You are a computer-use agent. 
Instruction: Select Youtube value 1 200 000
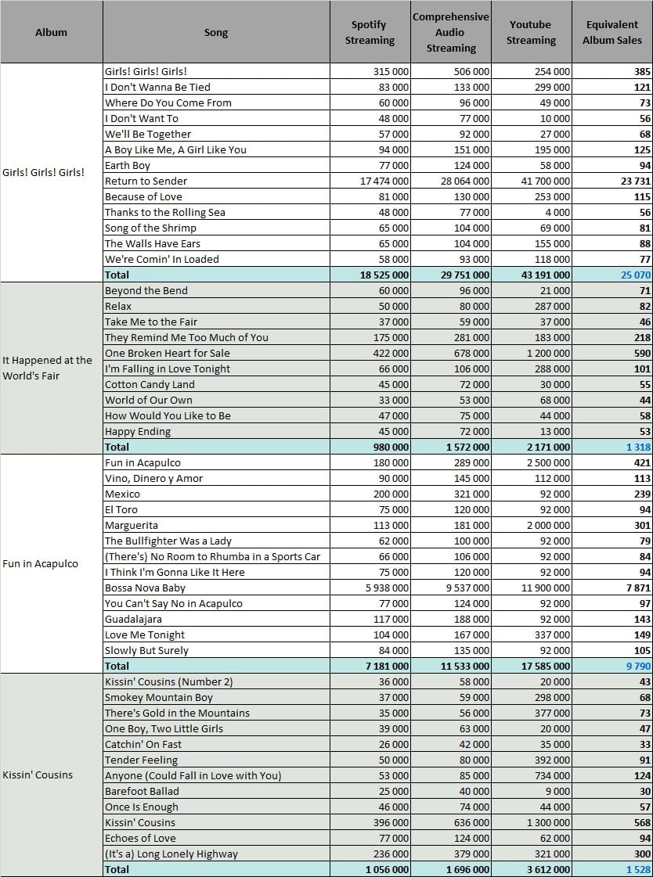pos(531,353)
